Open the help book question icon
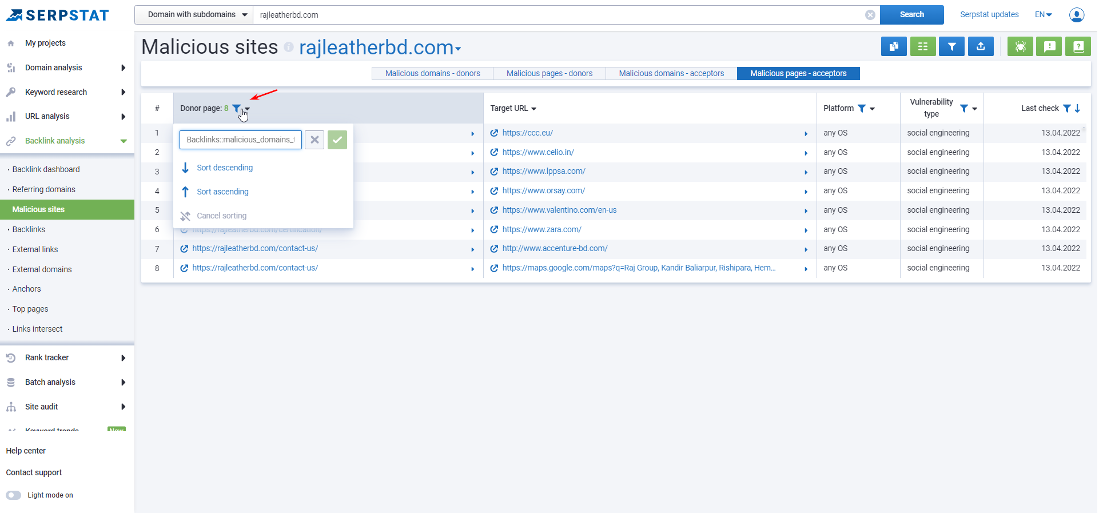This screenshot has width=1099, height=513. [1078, 46]
